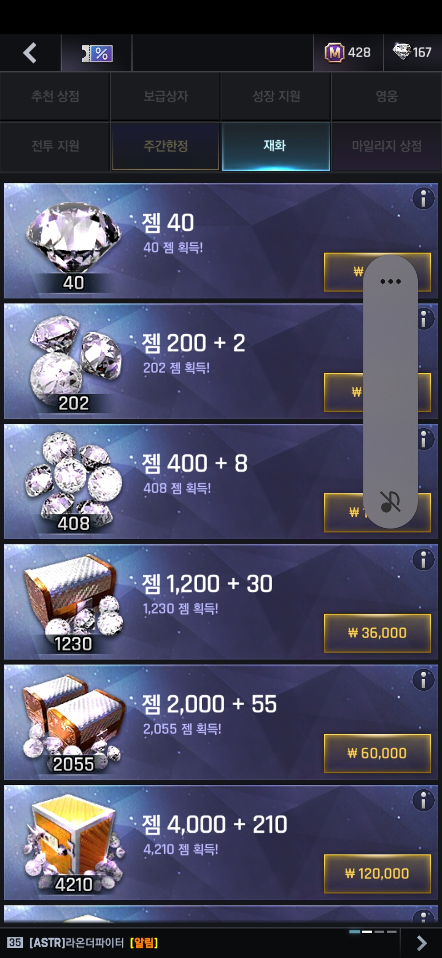Open info icon for 젬 4,000 + 210 pack
The height and width of the screenshot is (958, 442).
coord(423,800)
